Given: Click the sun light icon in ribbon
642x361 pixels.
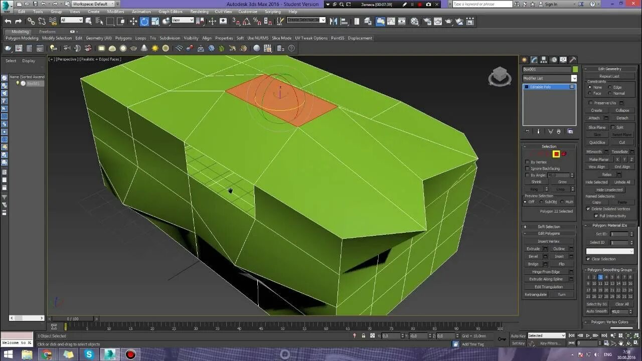Looking at the screenshot, I should click(x=155, y=48).
